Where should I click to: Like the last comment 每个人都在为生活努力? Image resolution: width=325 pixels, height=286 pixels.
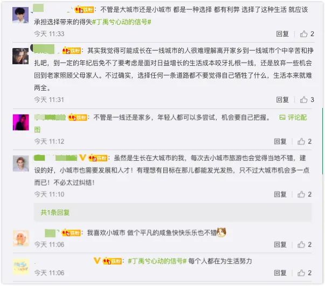click(x=301, y=273)
